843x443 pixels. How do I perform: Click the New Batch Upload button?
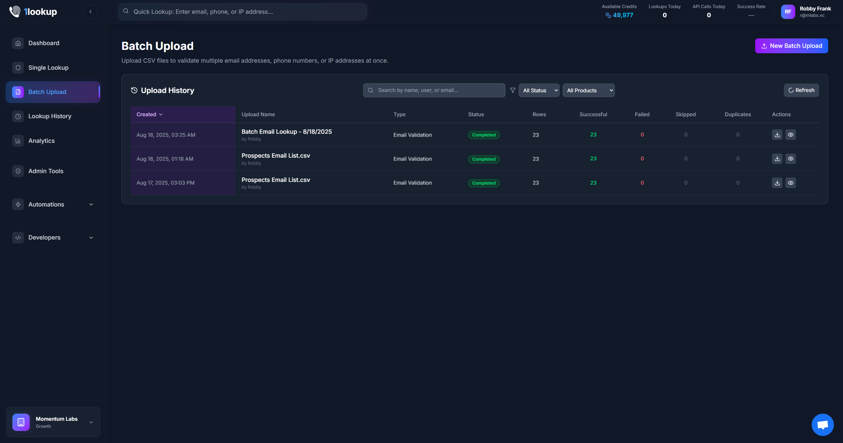coord(791,46)
